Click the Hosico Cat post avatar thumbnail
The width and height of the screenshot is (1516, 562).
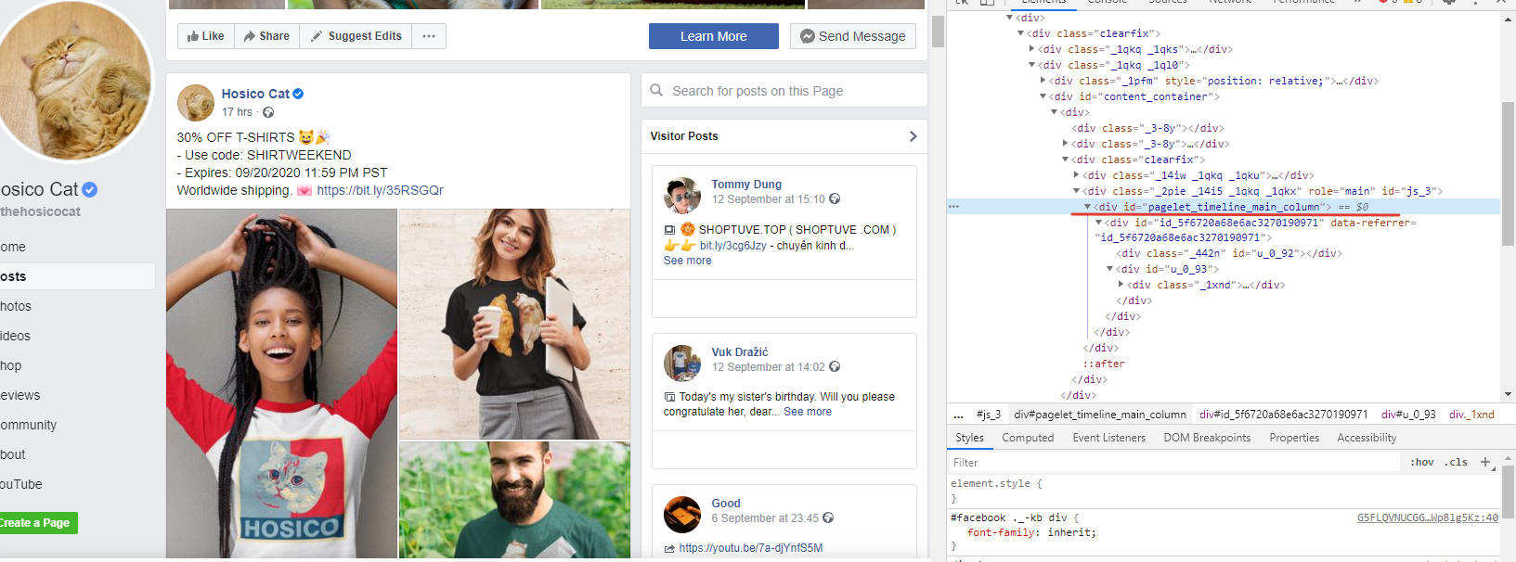point(196,103)
